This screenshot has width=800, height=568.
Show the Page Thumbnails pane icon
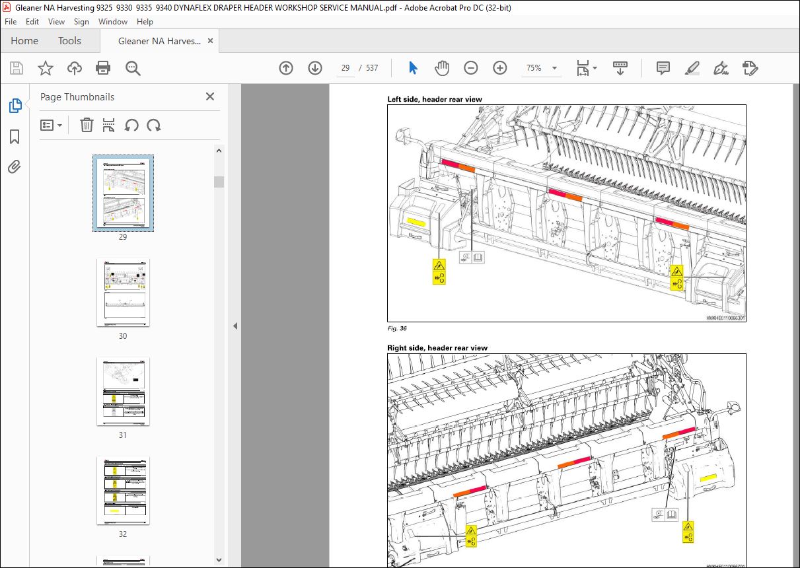pyautogui.click(x=15, y=106)
